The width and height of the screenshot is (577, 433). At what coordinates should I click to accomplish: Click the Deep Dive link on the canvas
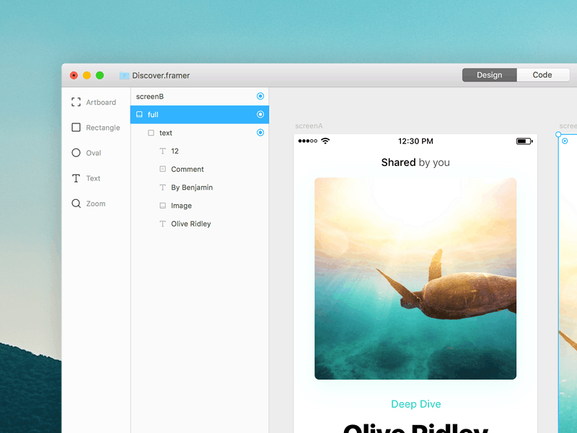click(x=415, y=404)
